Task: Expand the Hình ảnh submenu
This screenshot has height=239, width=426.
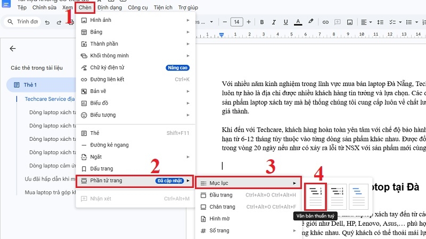Action: pyautogui.click(x=135, y=20)
